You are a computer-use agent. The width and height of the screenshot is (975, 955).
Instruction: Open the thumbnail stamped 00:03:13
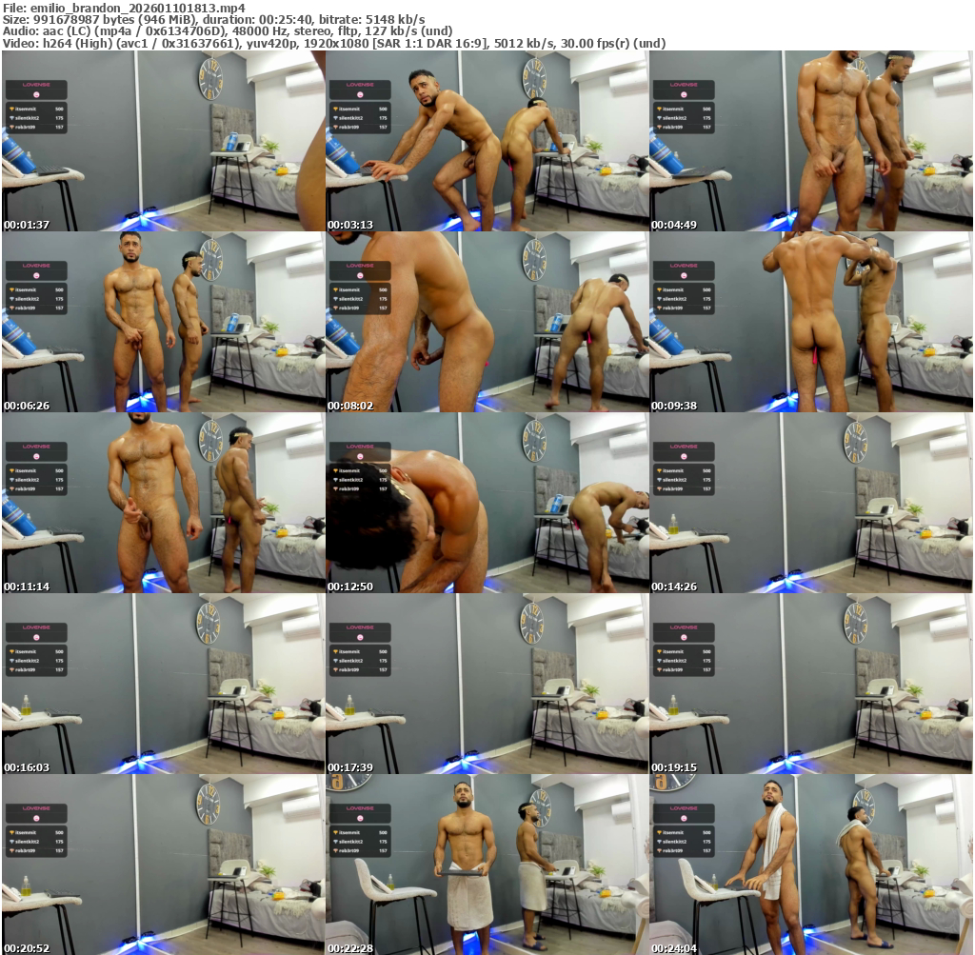point(487,141)
